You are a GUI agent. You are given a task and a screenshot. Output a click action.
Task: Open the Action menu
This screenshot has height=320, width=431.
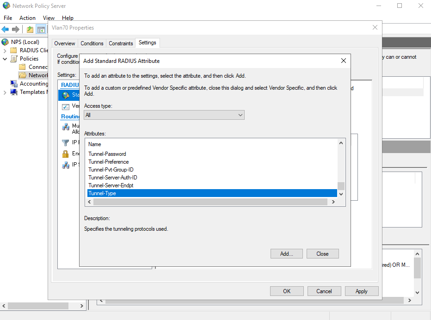(27, 18)
